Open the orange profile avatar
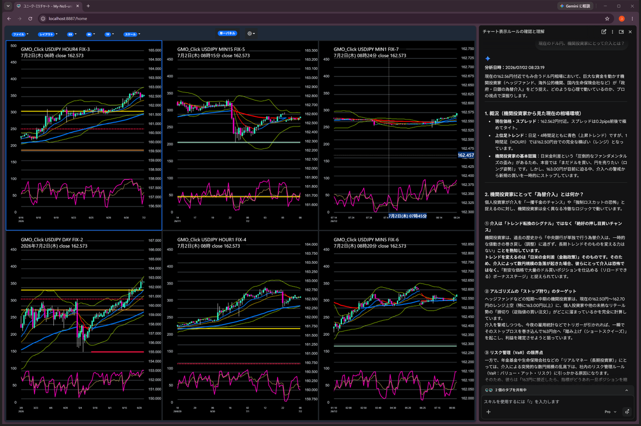The image size is (641, 426). coord(622,18)
